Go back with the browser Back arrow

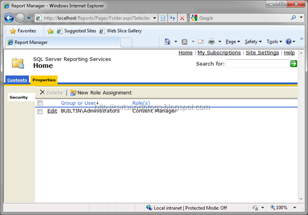click(x=9, y=18)
